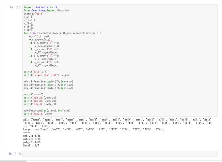This screenshot has height=162, width=222.
Task: Click the 'Result: 2/7' output text
Action: click(31, 145)
